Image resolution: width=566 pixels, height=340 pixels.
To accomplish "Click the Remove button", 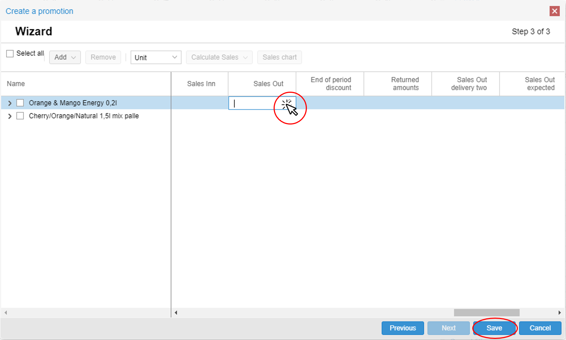I will click(x=103, y=57).
